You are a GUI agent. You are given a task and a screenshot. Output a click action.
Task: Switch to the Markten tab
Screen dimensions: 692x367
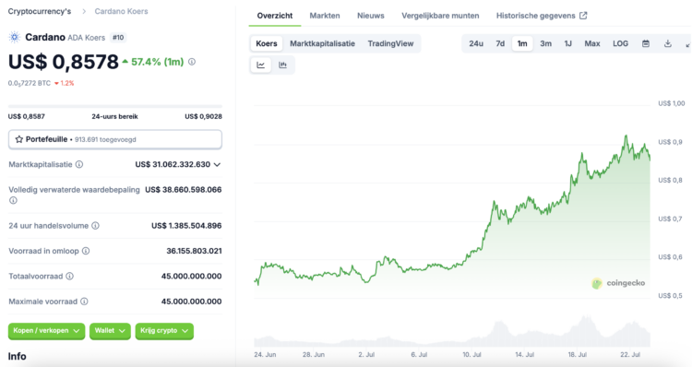click(325, 16)
